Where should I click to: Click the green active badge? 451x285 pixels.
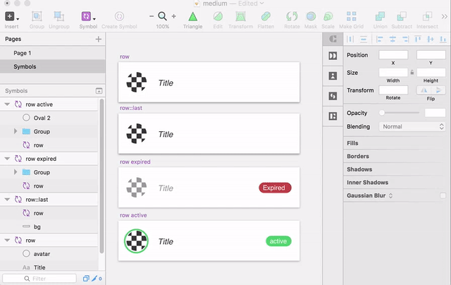click(278, 241)
